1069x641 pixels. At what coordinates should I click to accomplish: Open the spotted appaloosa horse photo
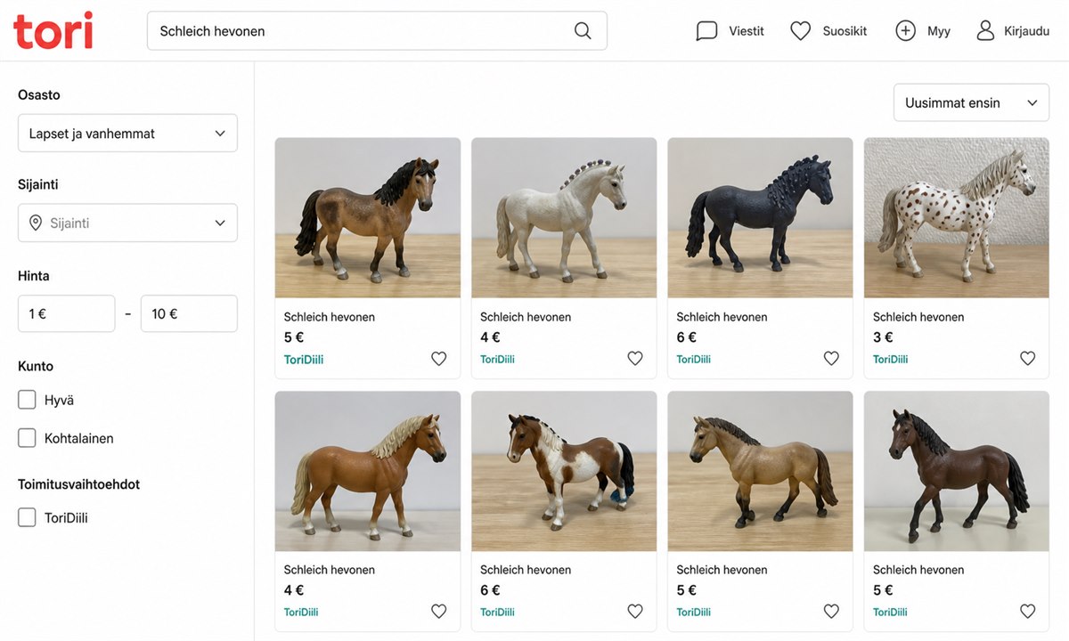coord(957,218)
